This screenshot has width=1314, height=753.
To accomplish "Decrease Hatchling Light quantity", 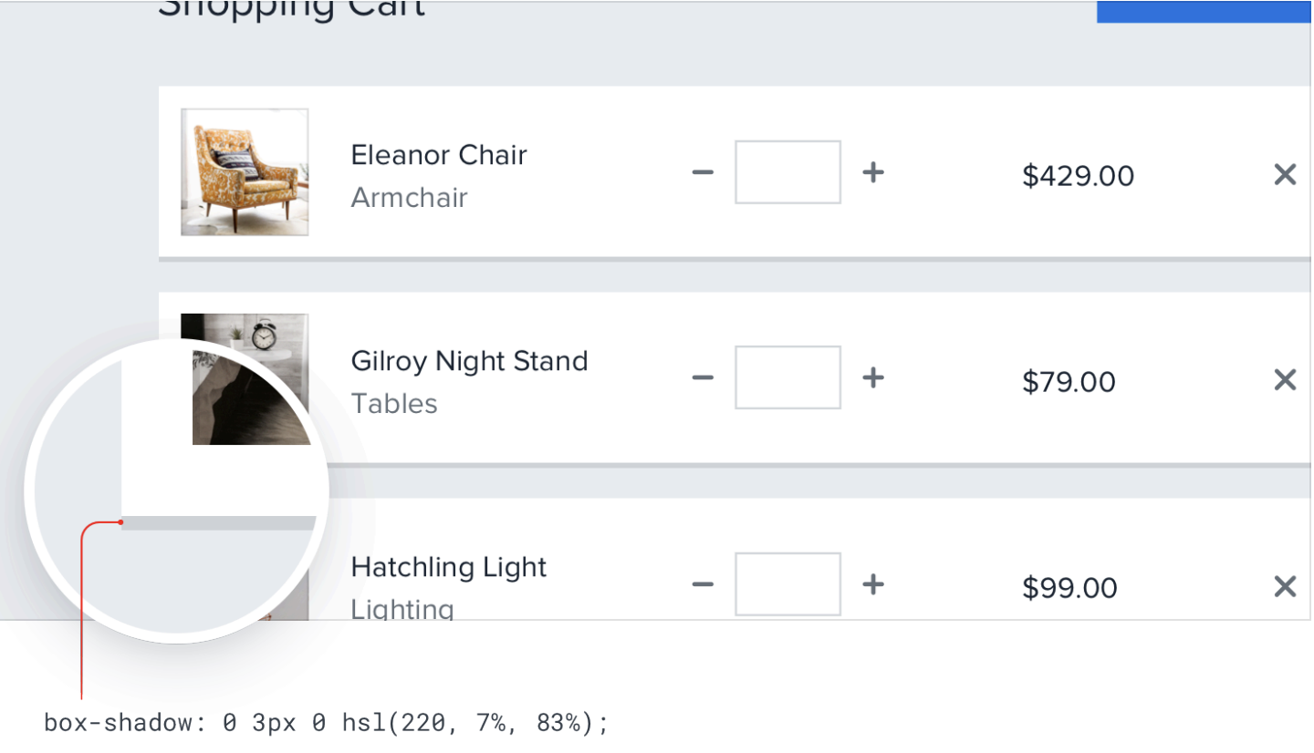I will (x=703, y=584).
